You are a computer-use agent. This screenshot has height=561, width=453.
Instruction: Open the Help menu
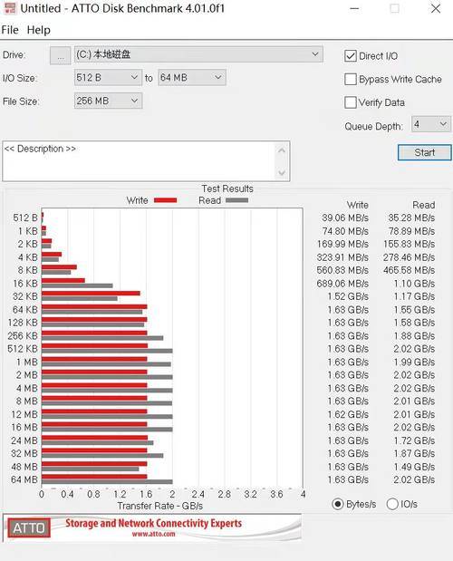pyautogui.click(x=39, y=30)
